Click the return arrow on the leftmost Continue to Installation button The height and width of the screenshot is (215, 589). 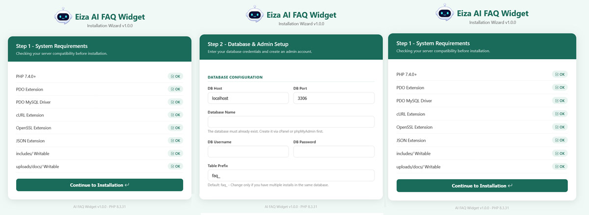(127, 185)
